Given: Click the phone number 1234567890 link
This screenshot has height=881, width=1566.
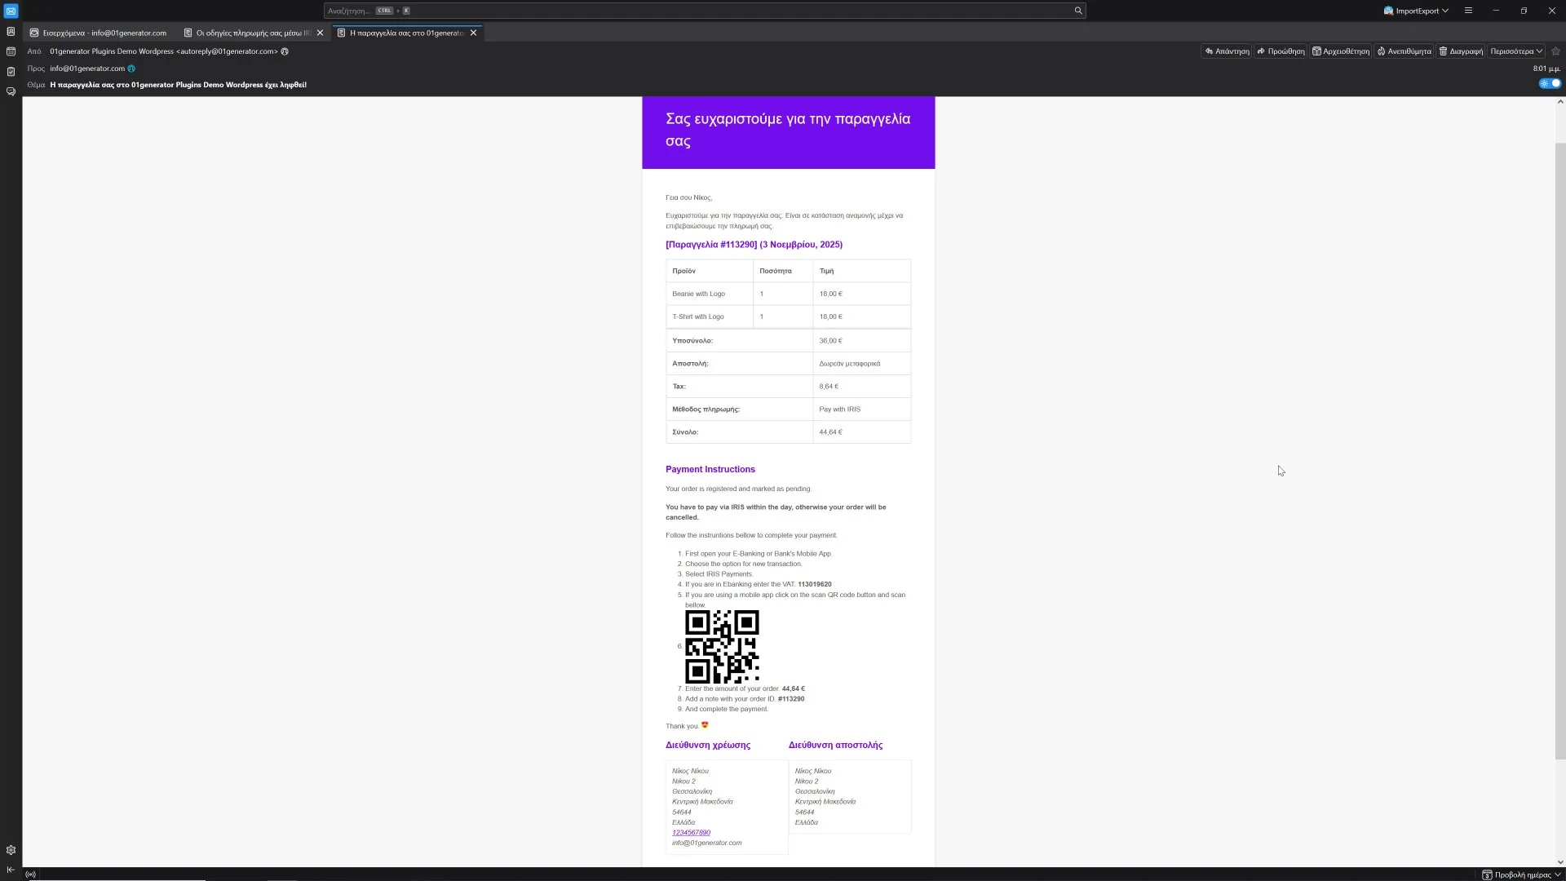Looking at the screenshot, I should point(691,833).
